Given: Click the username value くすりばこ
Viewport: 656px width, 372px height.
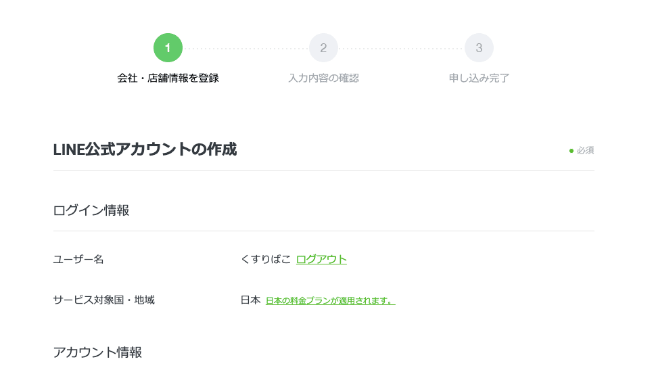Looking at the screenshot, I should coord(266,260).
